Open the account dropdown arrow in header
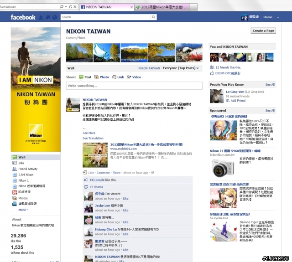 pyautogui.click(x=278, y=17)
